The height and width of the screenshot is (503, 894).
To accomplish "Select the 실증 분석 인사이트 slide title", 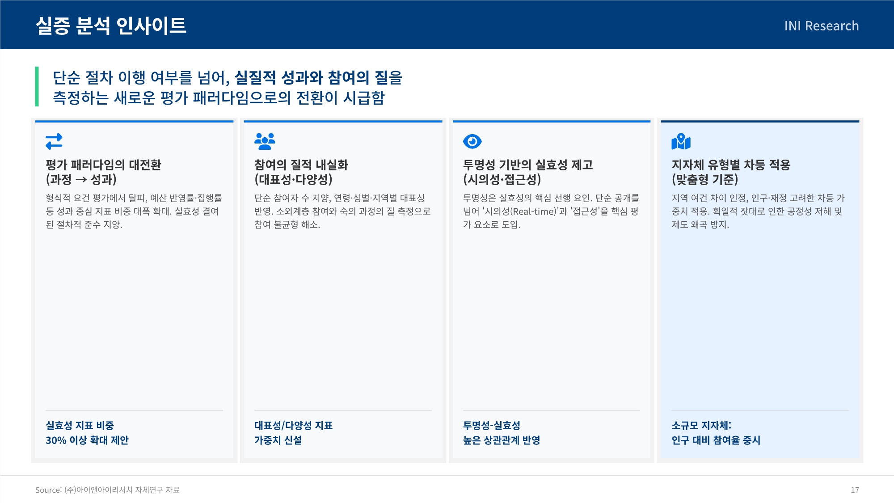I will (x=111, y=25).
